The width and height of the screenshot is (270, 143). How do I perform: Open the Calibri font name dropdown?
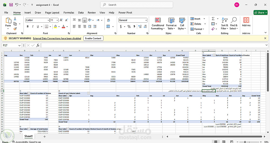48,20
